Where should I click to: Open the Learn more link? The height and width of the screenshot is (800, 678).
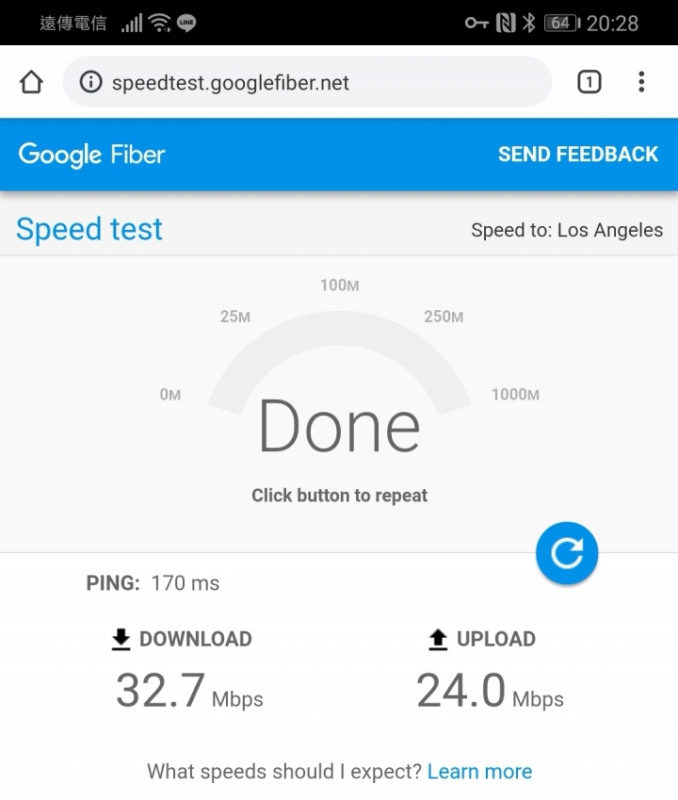coord(479,772)
